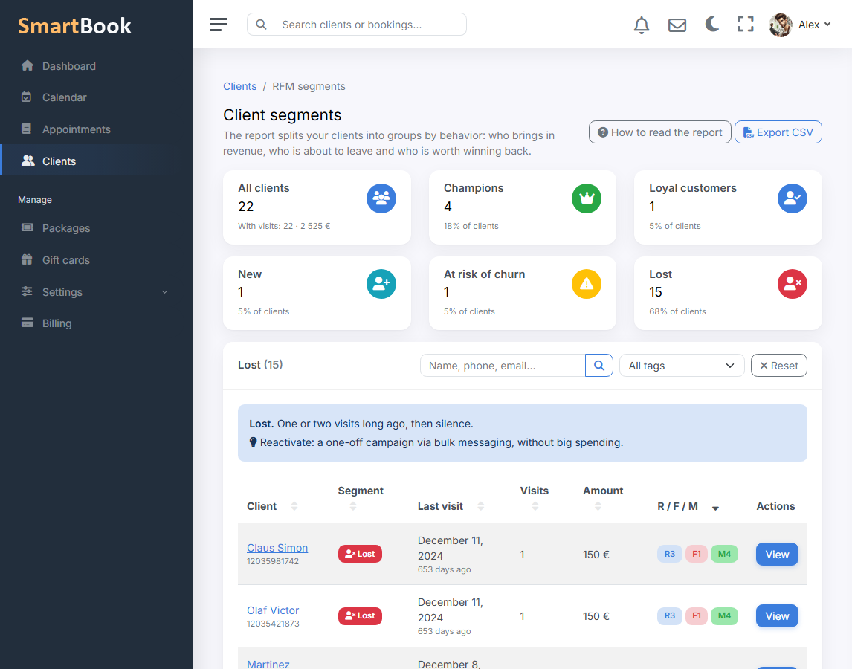The image size is (852, 669).
Task: Sort table by R / F / M column
Action: click(x=716, y=508)
